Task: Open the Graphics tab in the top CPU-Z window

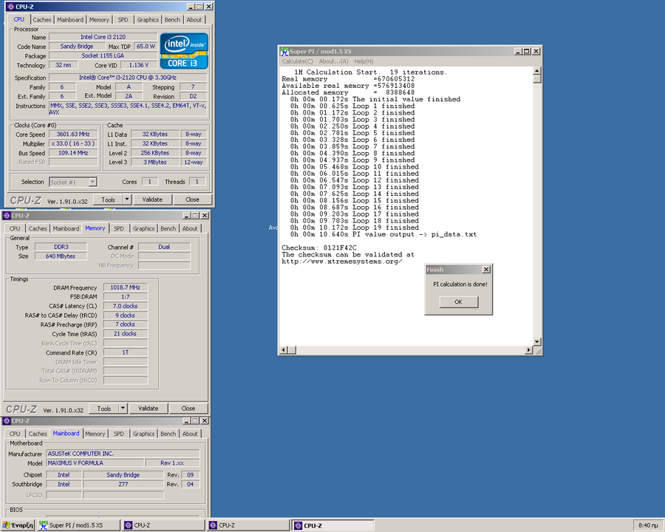Action: 148,19
